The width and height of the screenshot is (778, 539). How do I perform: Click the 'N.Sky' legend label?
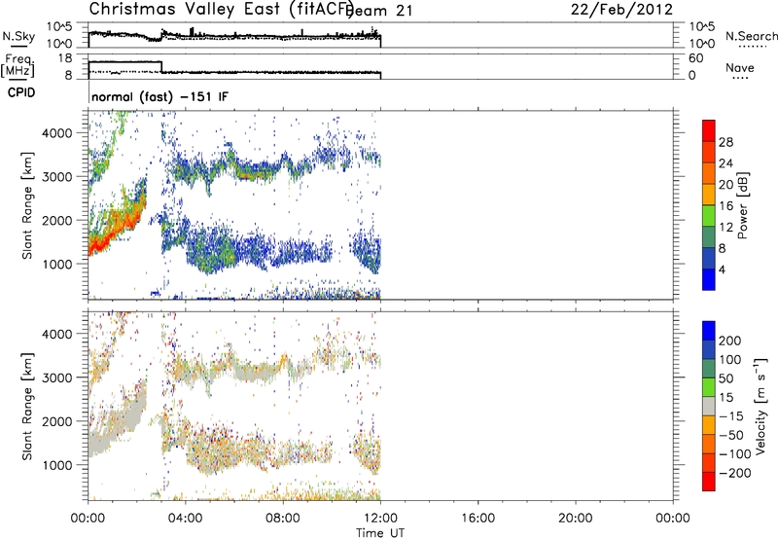point(18,36)
